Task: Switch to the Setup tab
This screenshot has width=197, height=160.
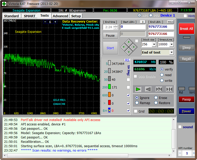Action: [x=76, y=16]
